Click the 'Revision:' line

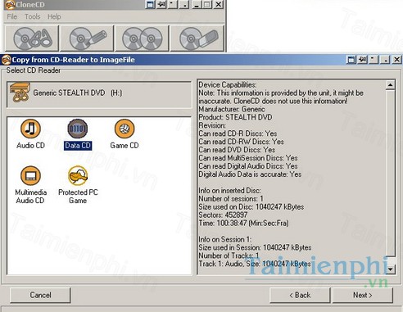pos(212,125)
